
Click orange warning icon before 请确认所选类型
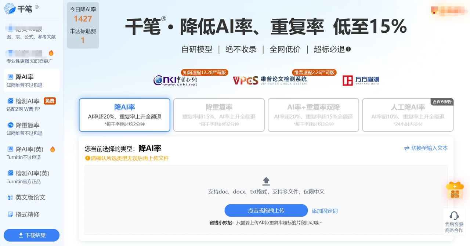tap(87, 158)
